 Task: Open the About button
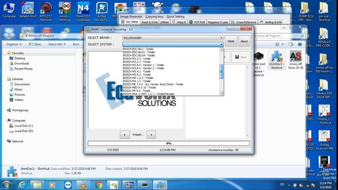click(x=244, y=41)
